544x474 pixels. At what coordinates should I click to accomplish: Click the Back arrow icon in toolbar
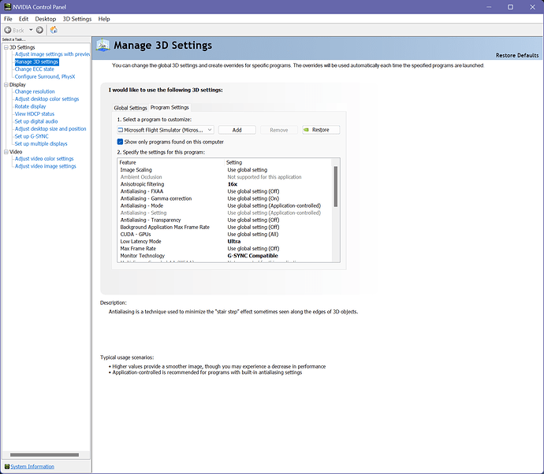click(x=9, y=30)
